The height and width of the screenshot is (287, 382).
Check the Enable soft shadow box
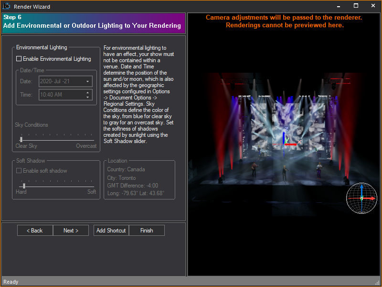[19, 171]
